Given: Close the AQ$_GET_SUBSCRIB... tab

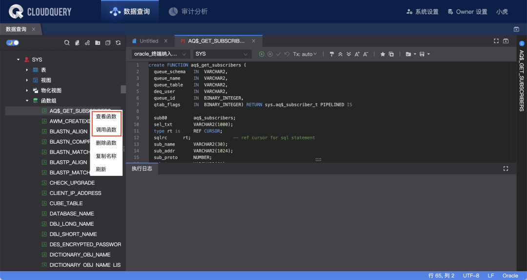Looking at the screenshot, I should 253,41.
